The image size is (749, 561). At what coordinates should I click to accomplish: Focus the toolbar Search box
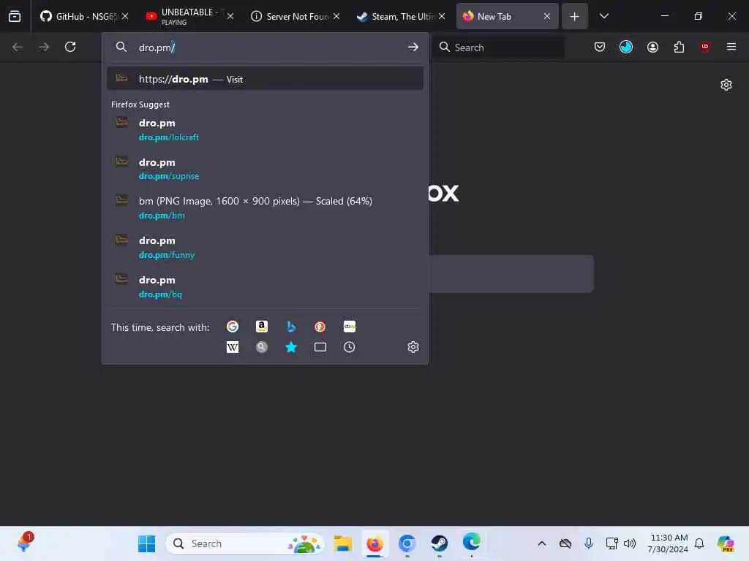499,47
